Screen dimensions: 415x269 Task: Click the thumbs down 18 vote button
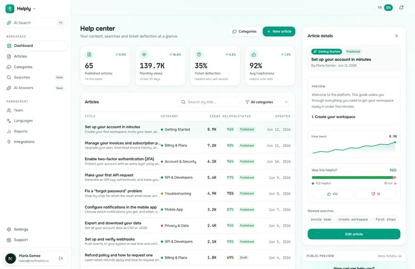(375, 194)
